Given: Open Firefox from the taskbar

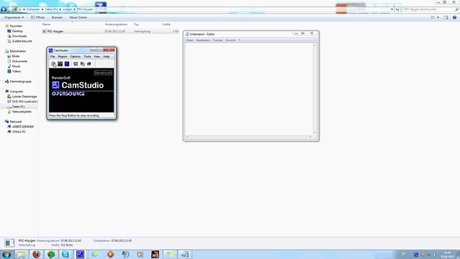Looking at the screenshot, I should (x=36, y=254).
